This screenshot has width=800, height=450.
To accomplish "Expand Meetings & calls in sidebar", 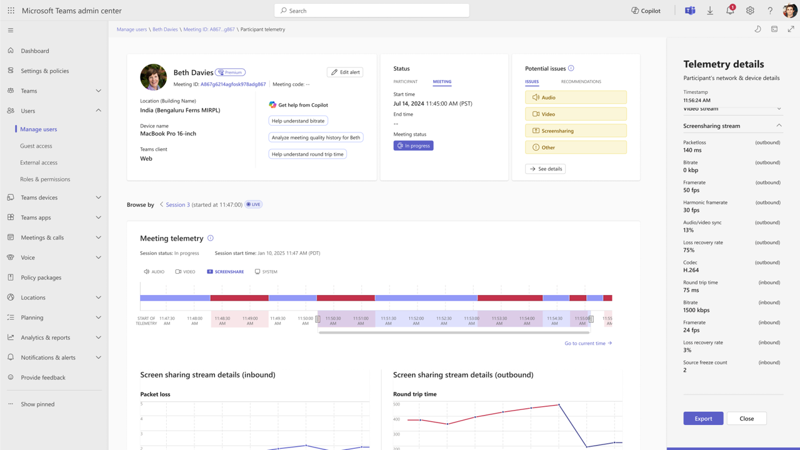I will point(98,237).
